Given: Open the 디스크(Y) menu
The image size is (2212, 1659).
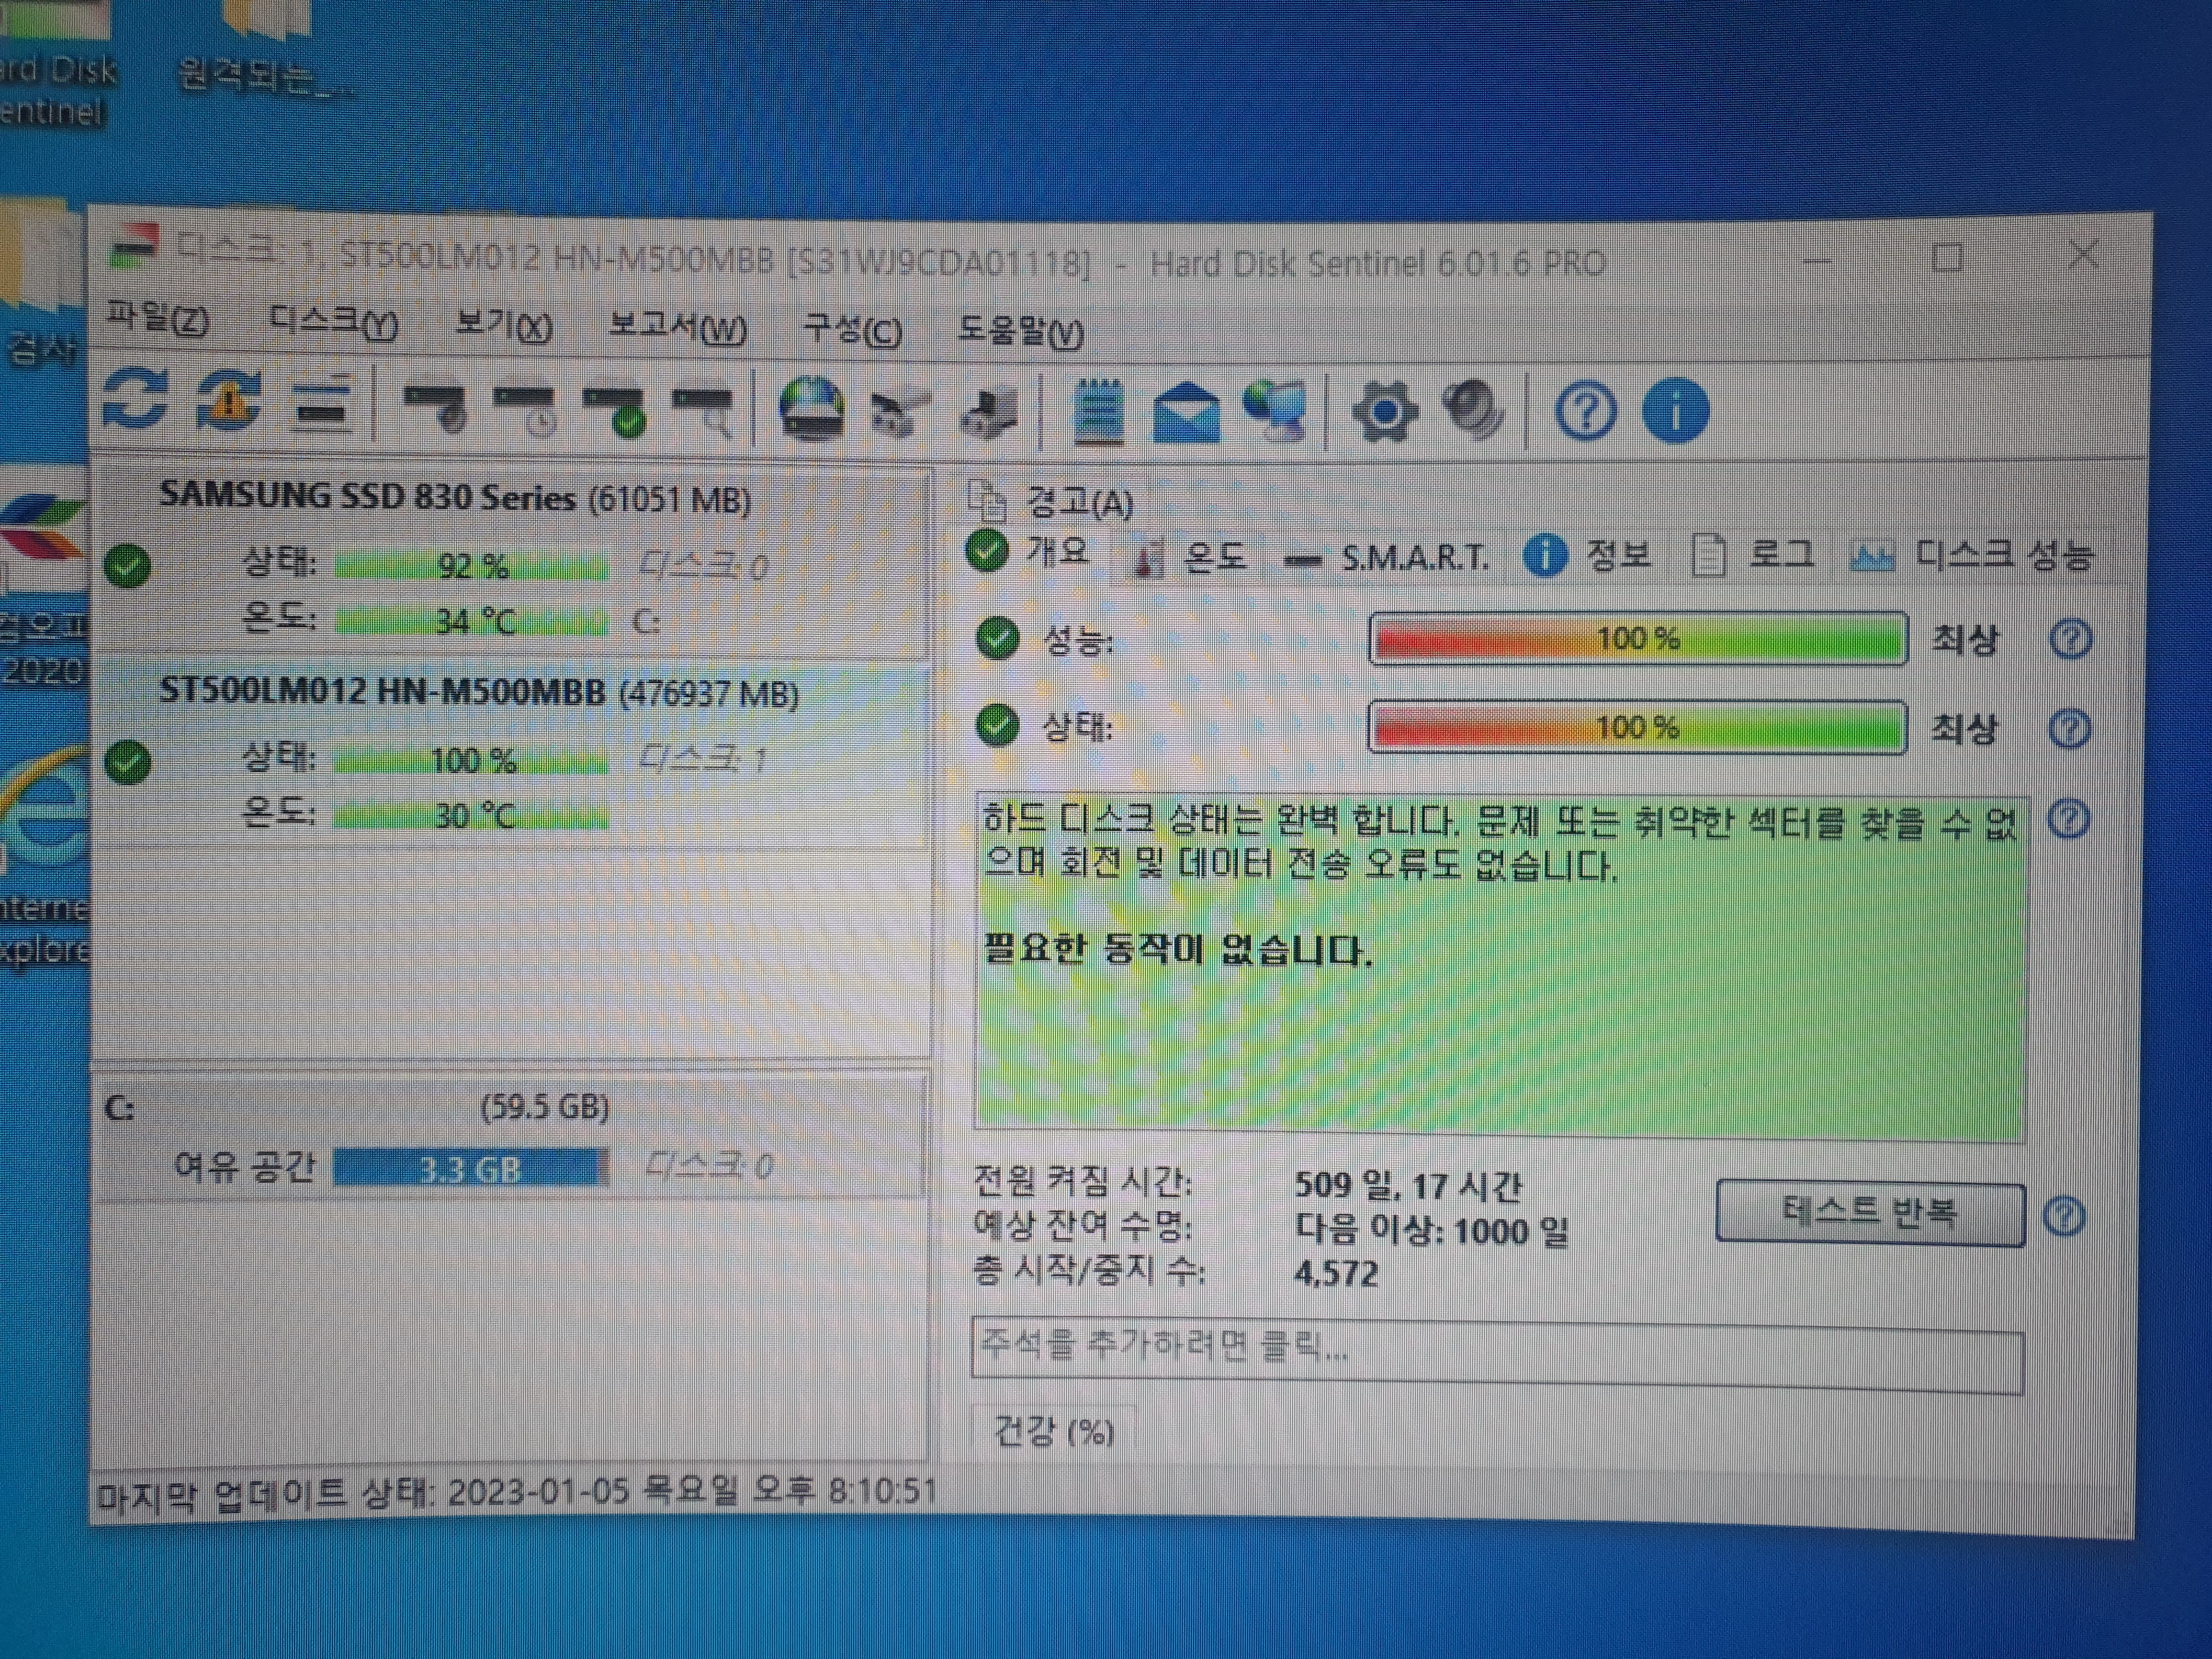Looking at the screenshot, I should point(333,322).
